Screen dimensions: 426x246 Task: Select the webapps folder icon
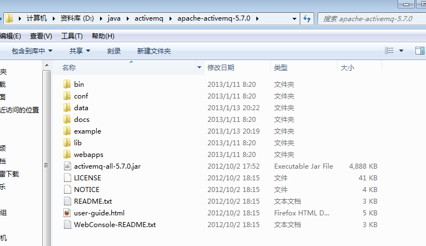click(x=67, y=154)
